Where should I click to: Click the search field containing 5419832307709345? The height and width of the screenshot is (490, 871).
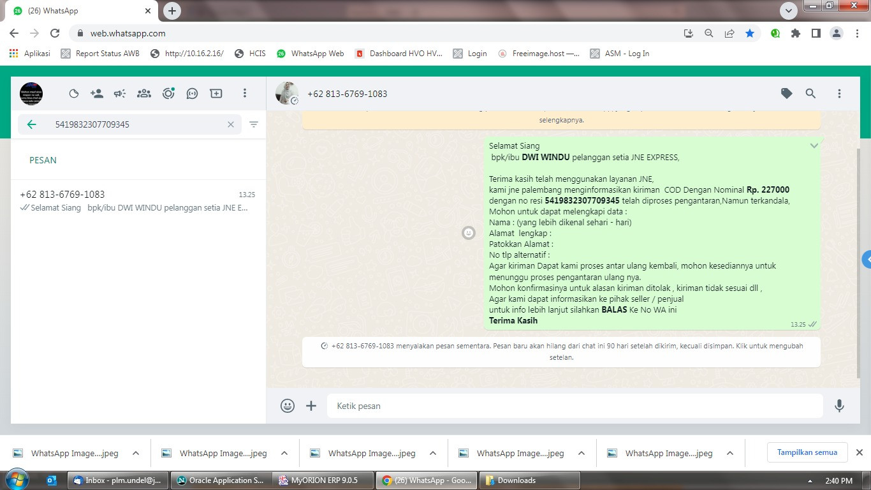[x=129, y=124]
